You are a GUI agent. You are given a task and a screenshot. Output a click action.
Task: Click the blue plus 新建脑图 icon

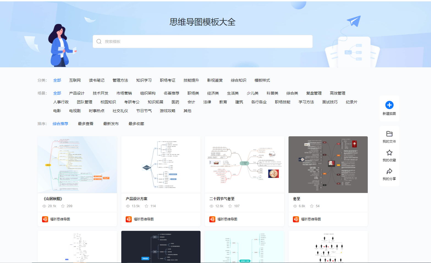pyautogui.click(x=389, y=105)
